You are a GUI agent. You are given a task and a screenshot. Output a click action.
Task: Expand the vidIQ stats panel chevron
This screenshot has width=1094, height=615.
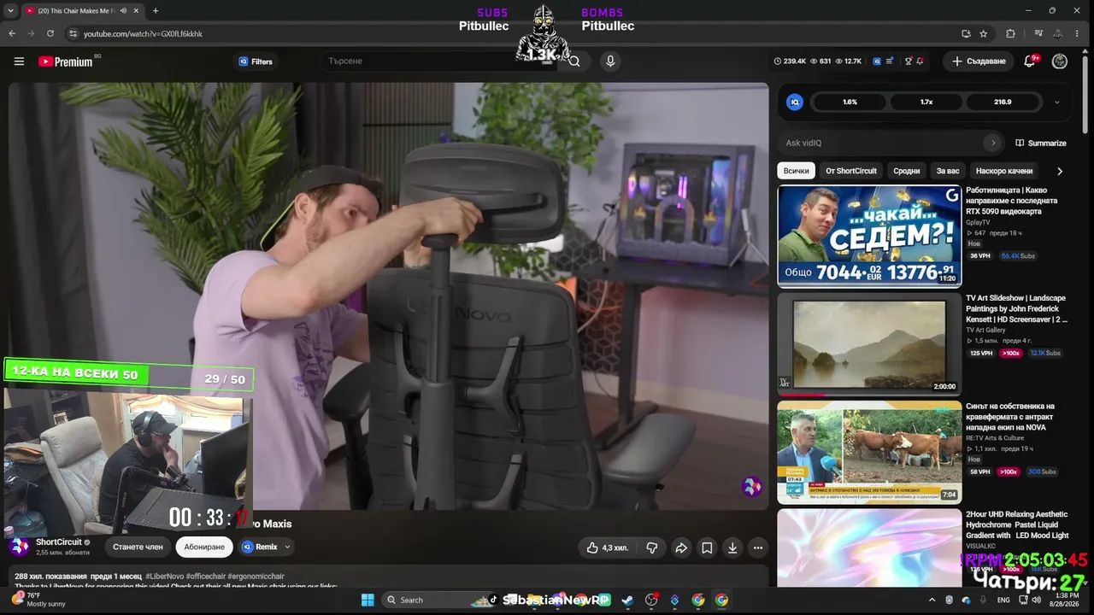pos(1057,102)
